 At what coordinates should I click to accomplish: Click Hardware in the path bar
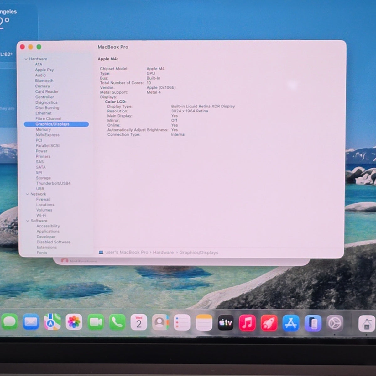point(163,253)
